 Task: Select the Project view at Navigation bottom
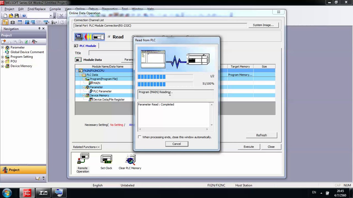click(x=23, y=170)
